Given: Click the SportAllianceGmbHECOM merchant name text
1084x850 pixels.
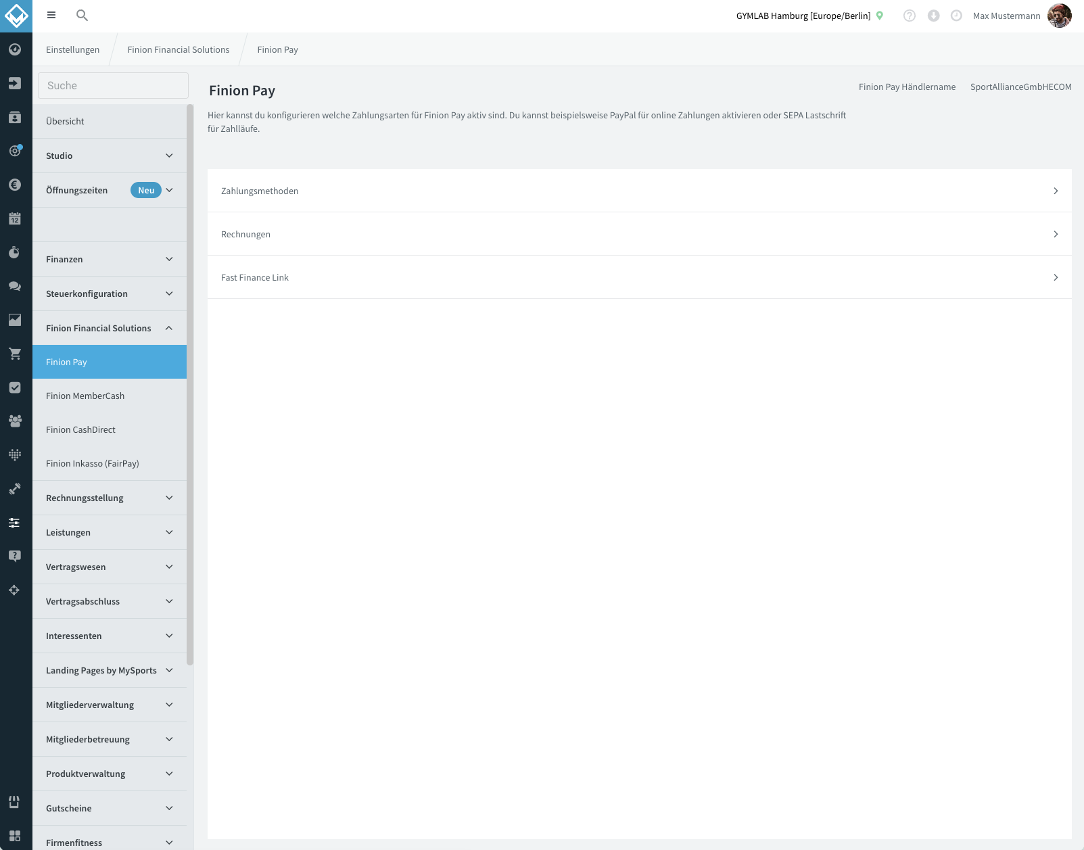Looking at the screenshot, I should pos(1020,87).
